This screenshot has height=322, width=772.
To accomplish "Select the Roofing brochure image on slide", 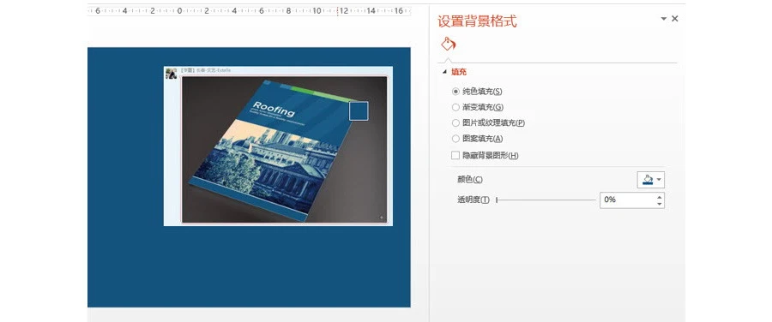I will tap(284, 150).
